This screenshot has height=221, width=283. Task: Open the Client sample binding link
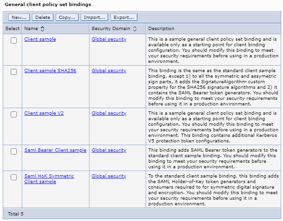[40, 39]
